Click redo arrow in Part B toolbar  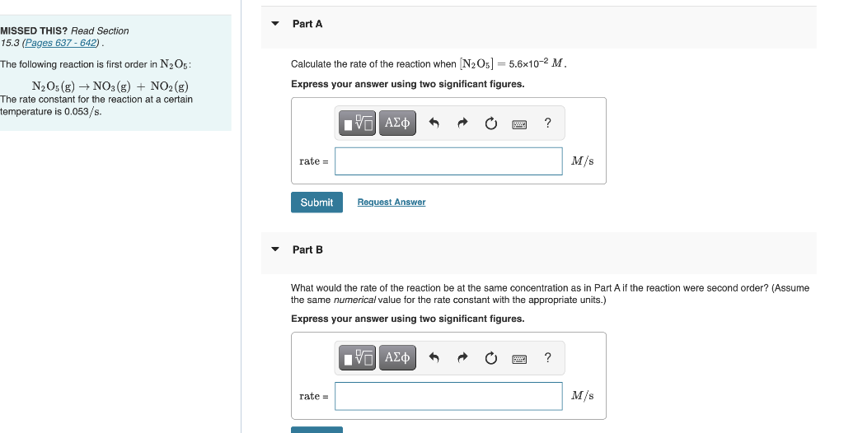pos(462,358)
